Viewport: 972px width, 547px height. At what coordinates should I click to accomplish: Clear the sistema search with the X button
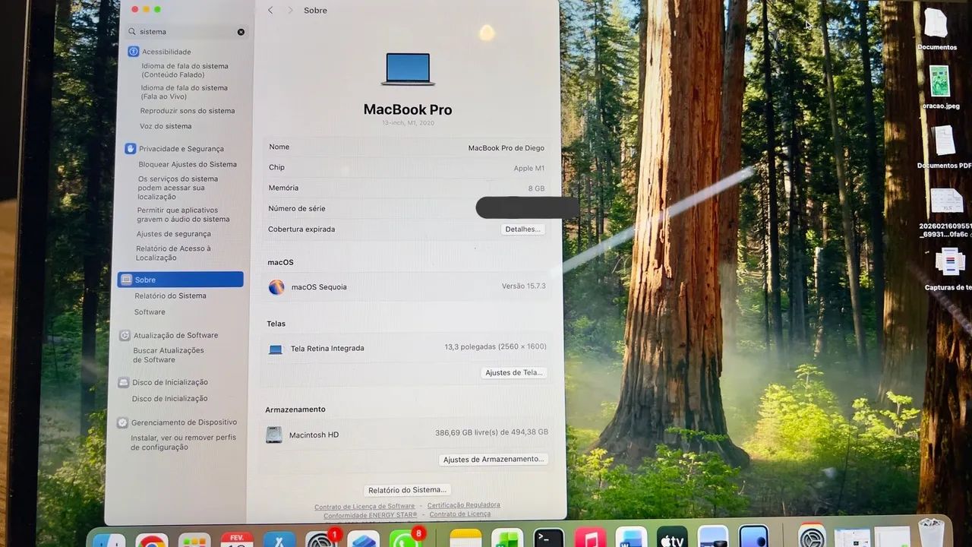pyautogui.click(x=241, y=31)
